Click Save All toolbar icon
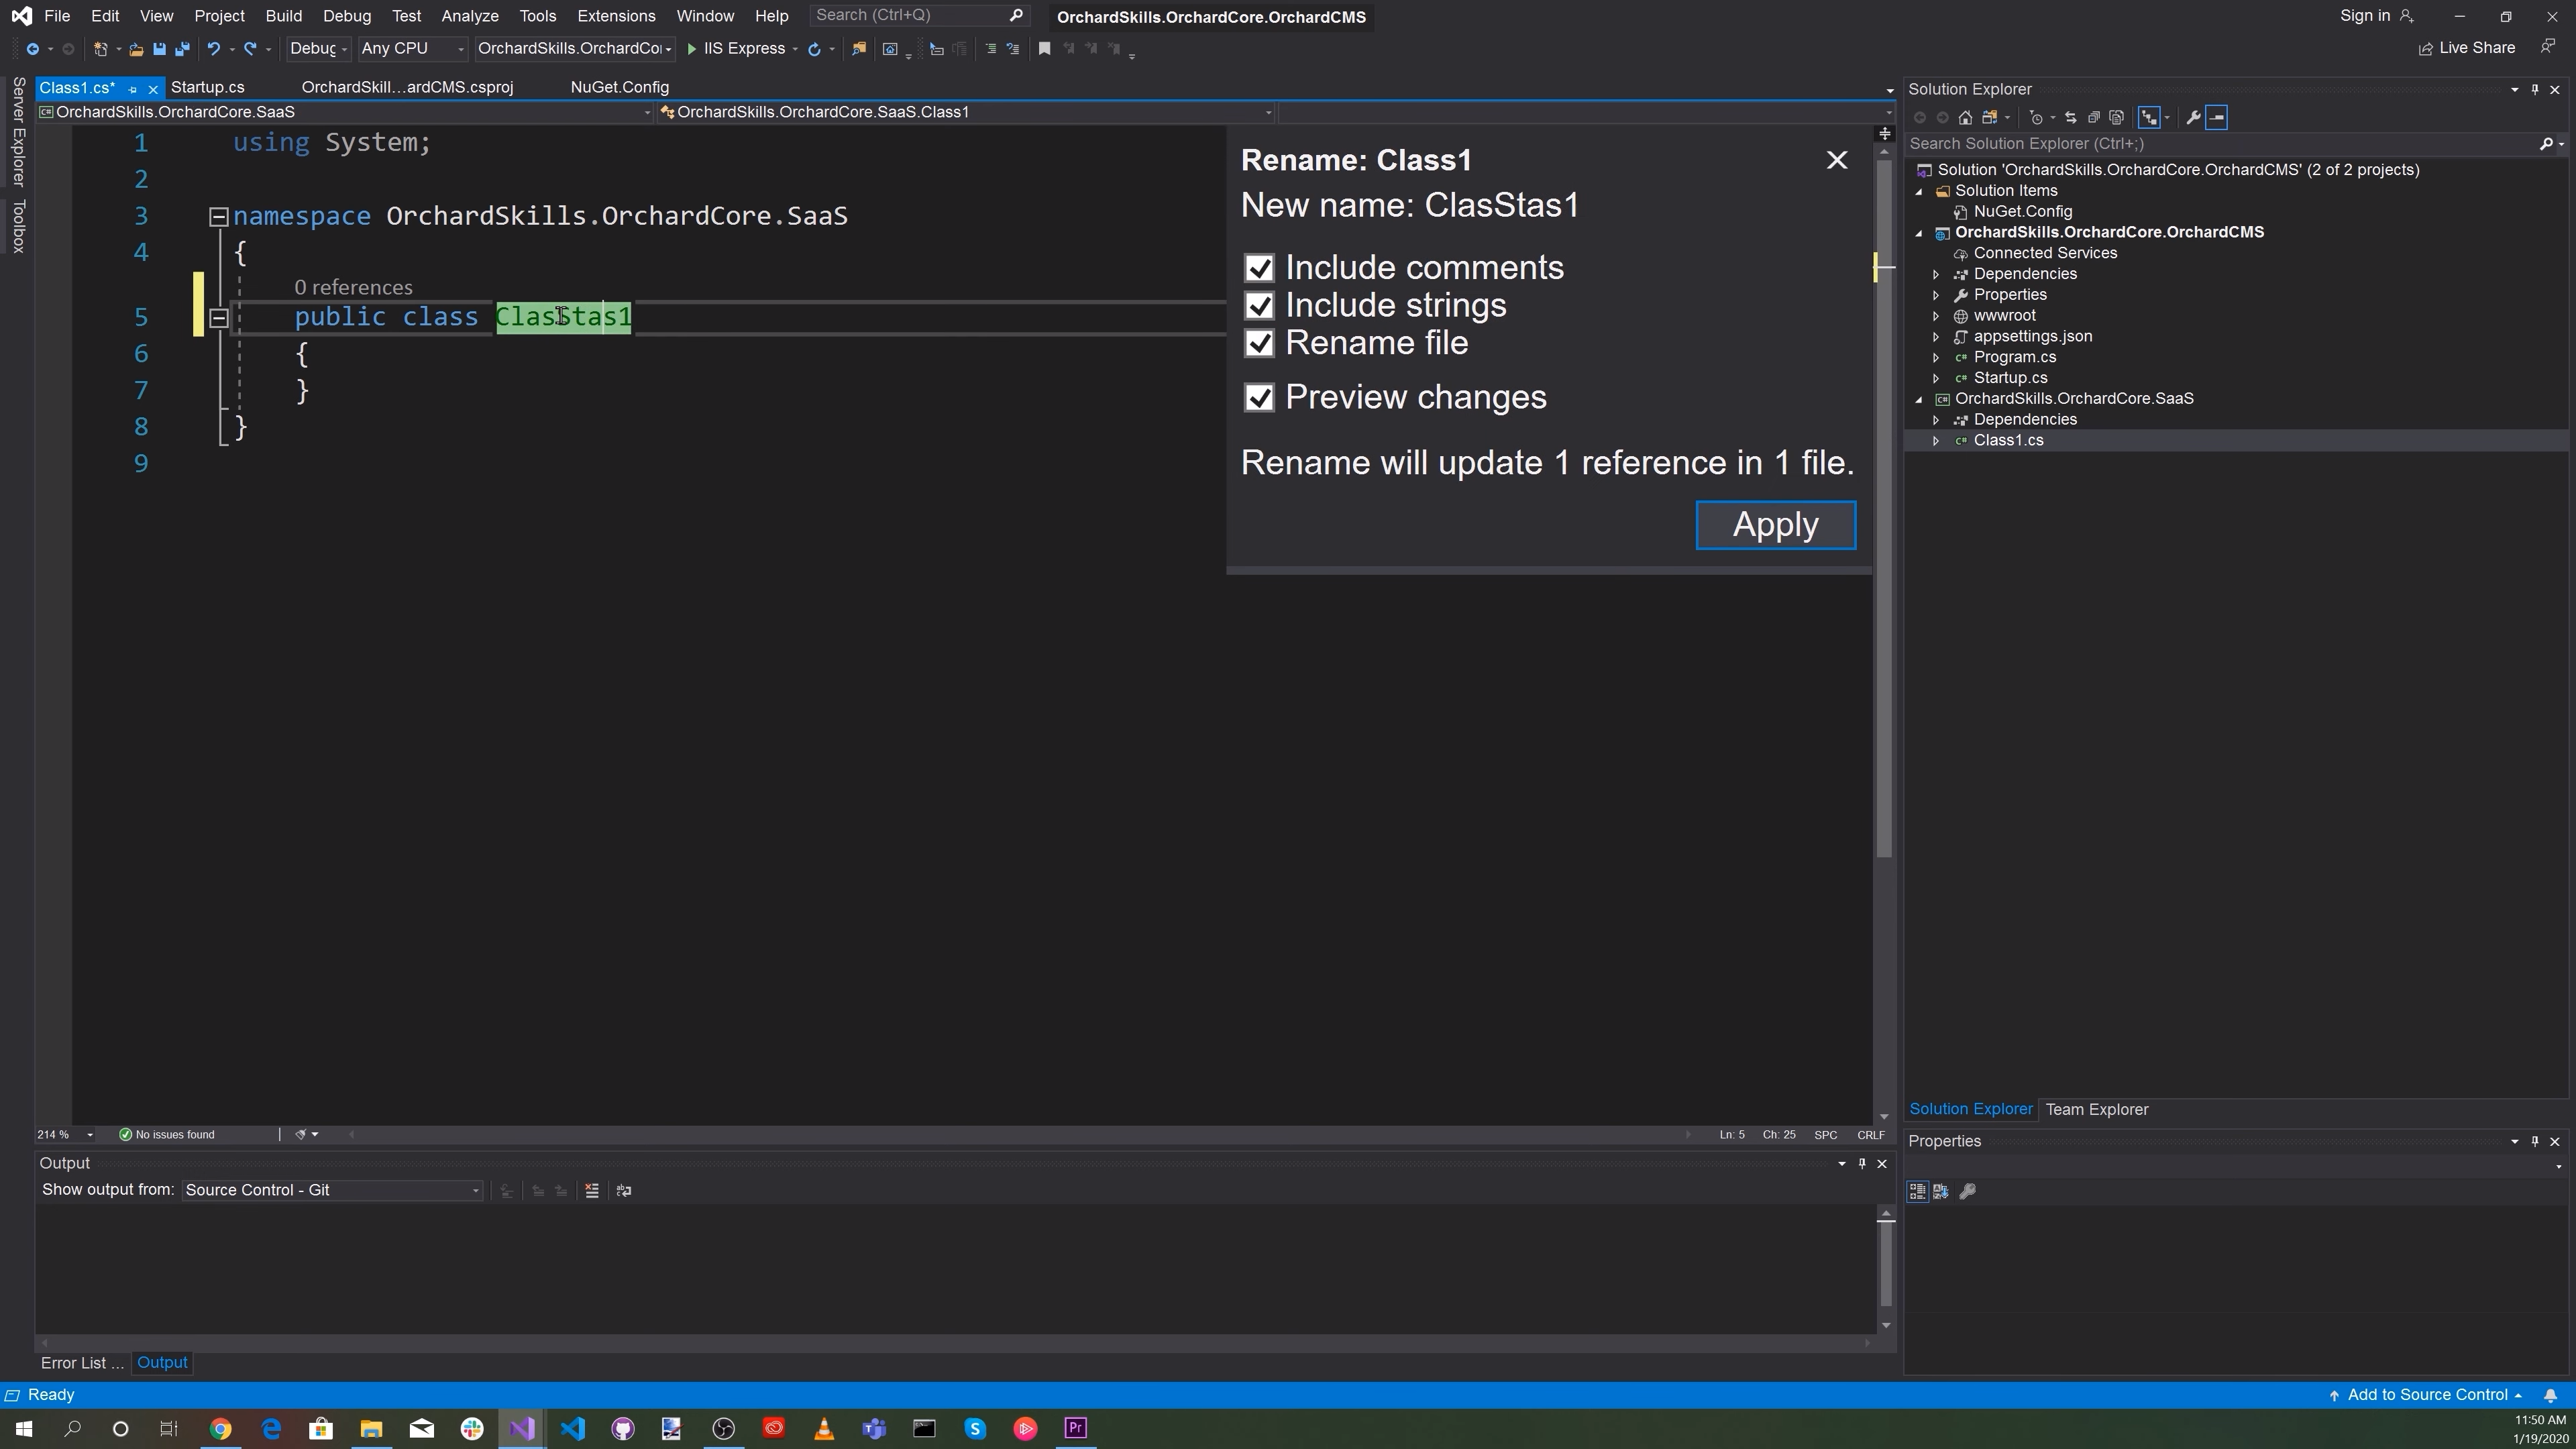Image resolution: width=2576 pixels, height=1449 pixels. pyautogui.click(x=182, y=49)
